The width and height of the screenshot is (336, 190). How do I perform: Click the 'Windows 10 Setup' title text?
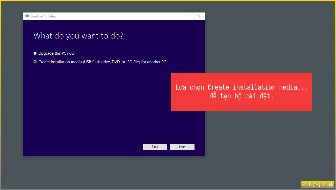point(43,16)
